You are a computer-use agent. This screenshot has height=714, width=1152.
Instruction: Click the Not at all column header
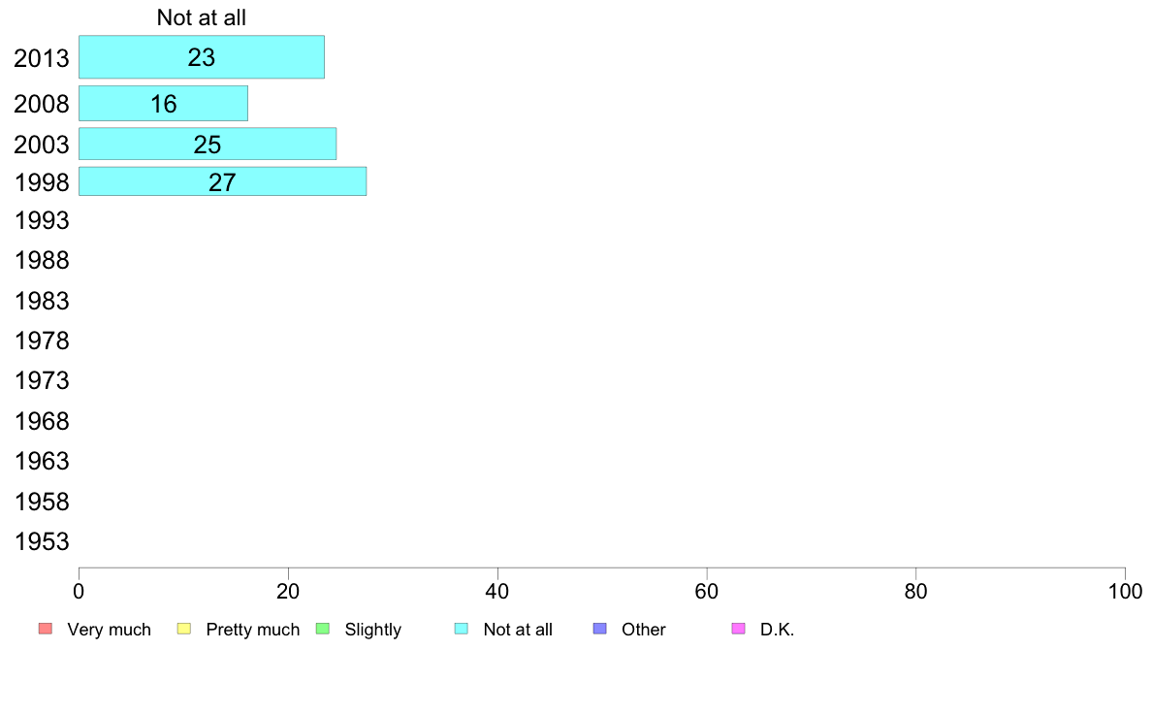tap(202, 17)
